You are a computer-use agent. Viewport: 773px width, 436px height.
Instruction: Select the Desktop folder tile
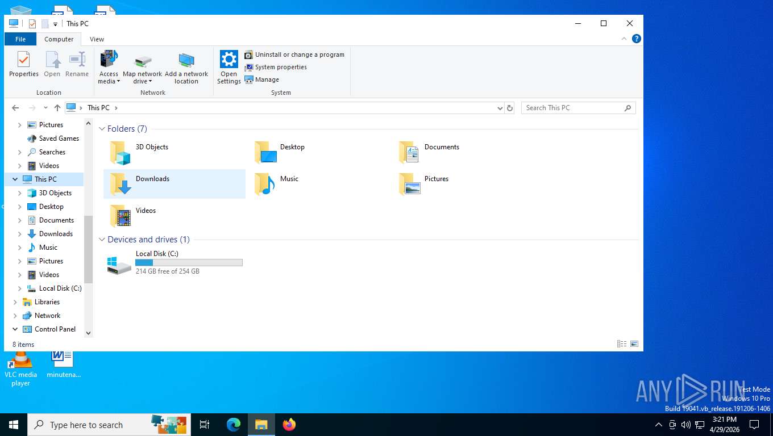(x=319, y=152)
